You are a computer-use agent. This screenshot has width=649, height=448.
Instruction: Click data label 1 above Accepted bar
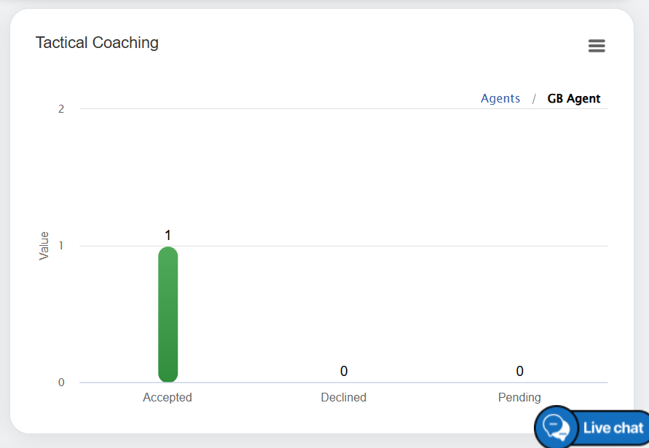click(168, 235)
